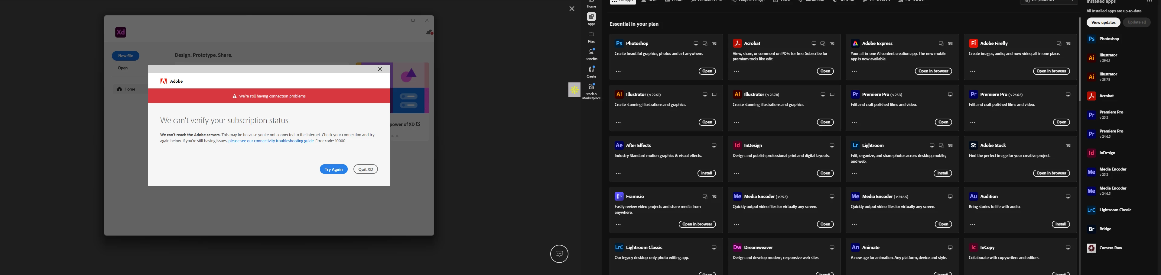Open more options for the Acrobat card
This screenshot has height=275, width=1161.
coord(737,72)
